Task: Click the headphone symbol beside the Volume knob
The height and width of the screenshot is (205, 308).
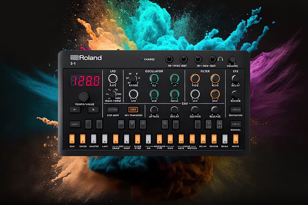Action: pyautogui.click(x=220, y=59)
